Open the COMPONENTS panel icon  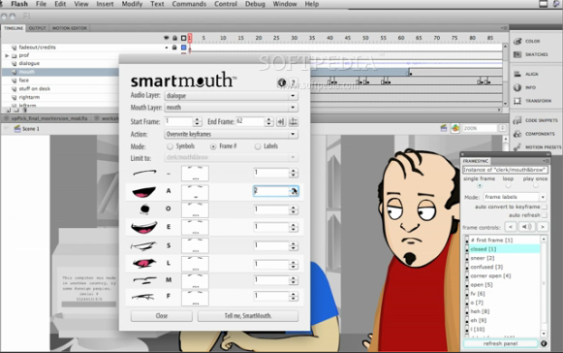[517, 134]
